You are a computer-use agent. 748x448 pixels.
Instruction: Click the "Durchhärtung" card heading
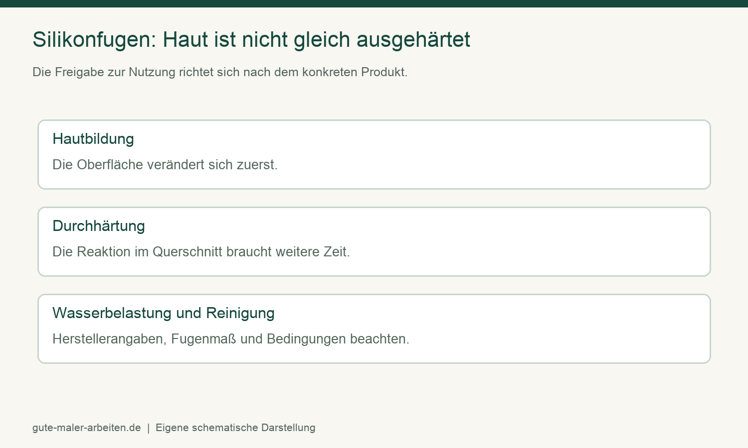tap(99, 226)
